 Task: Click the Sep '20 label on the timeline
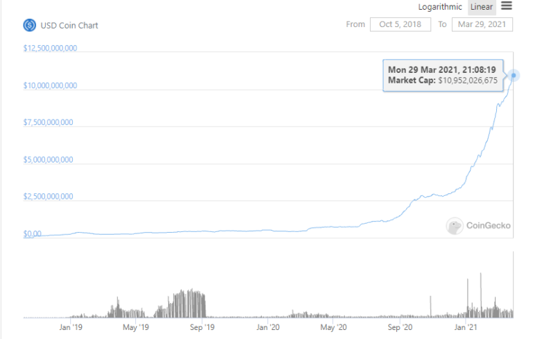(x=400, y=326)
